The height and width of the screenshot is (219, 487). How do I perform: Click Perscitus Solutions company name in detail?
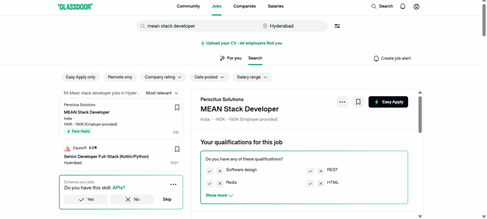coord(222,100)
